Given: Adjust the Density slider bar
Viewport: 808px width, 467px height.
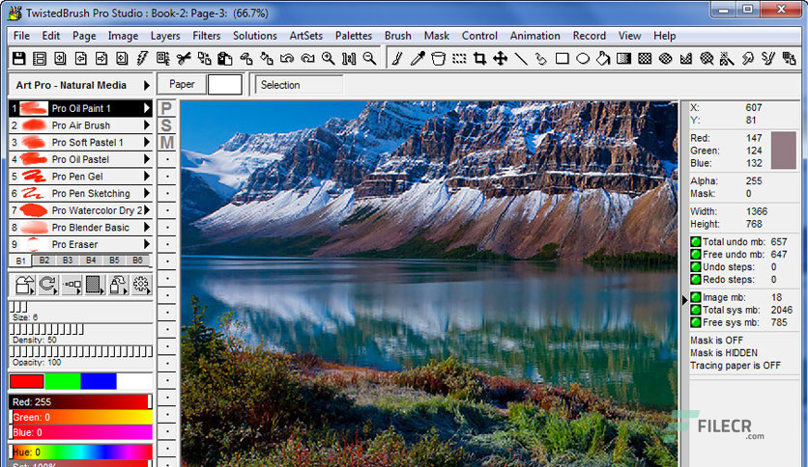Looking at the screenshot, I should (x=80, y=329).
